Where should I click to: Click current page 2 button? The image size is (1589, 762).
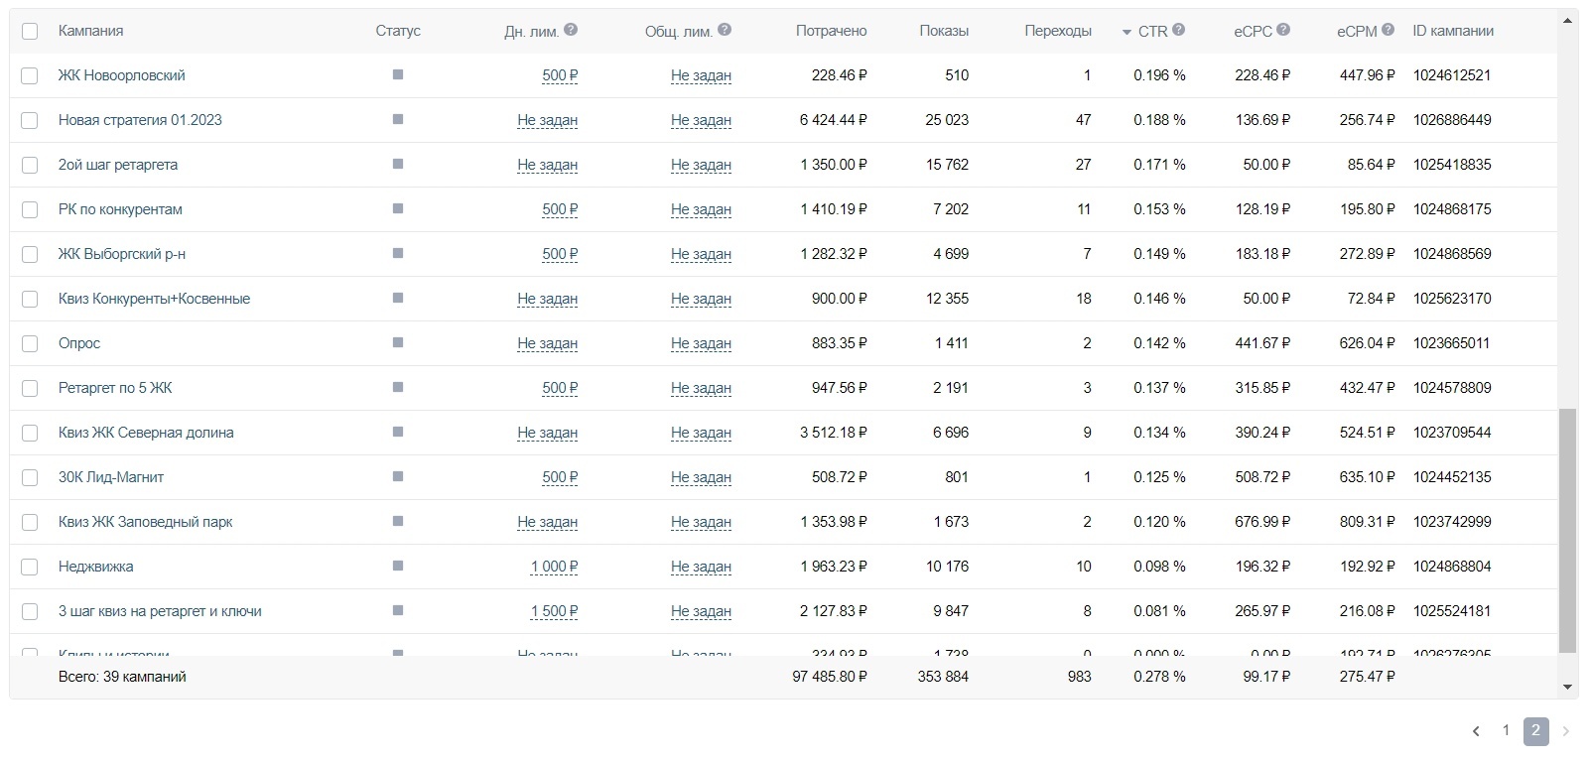(1535, 731)
